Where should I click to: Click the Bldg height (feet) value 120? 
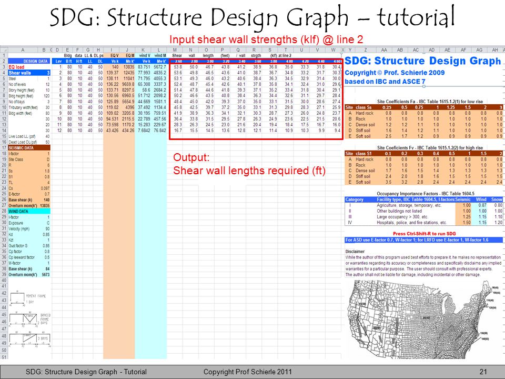(47, 96)
